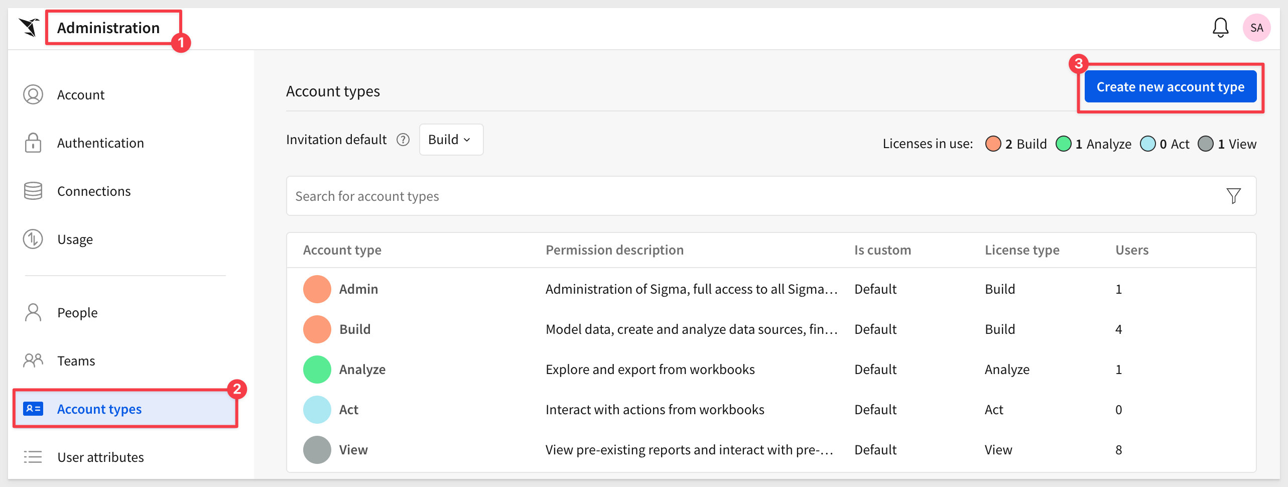The height and width of the screenshot is (487, 1288).
Task: Click the Teams people icon
Action: 33,360
